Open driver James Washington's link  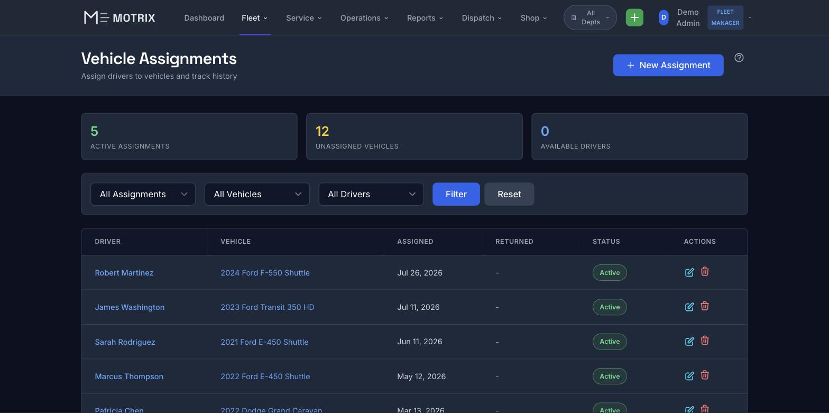point(130,307)
